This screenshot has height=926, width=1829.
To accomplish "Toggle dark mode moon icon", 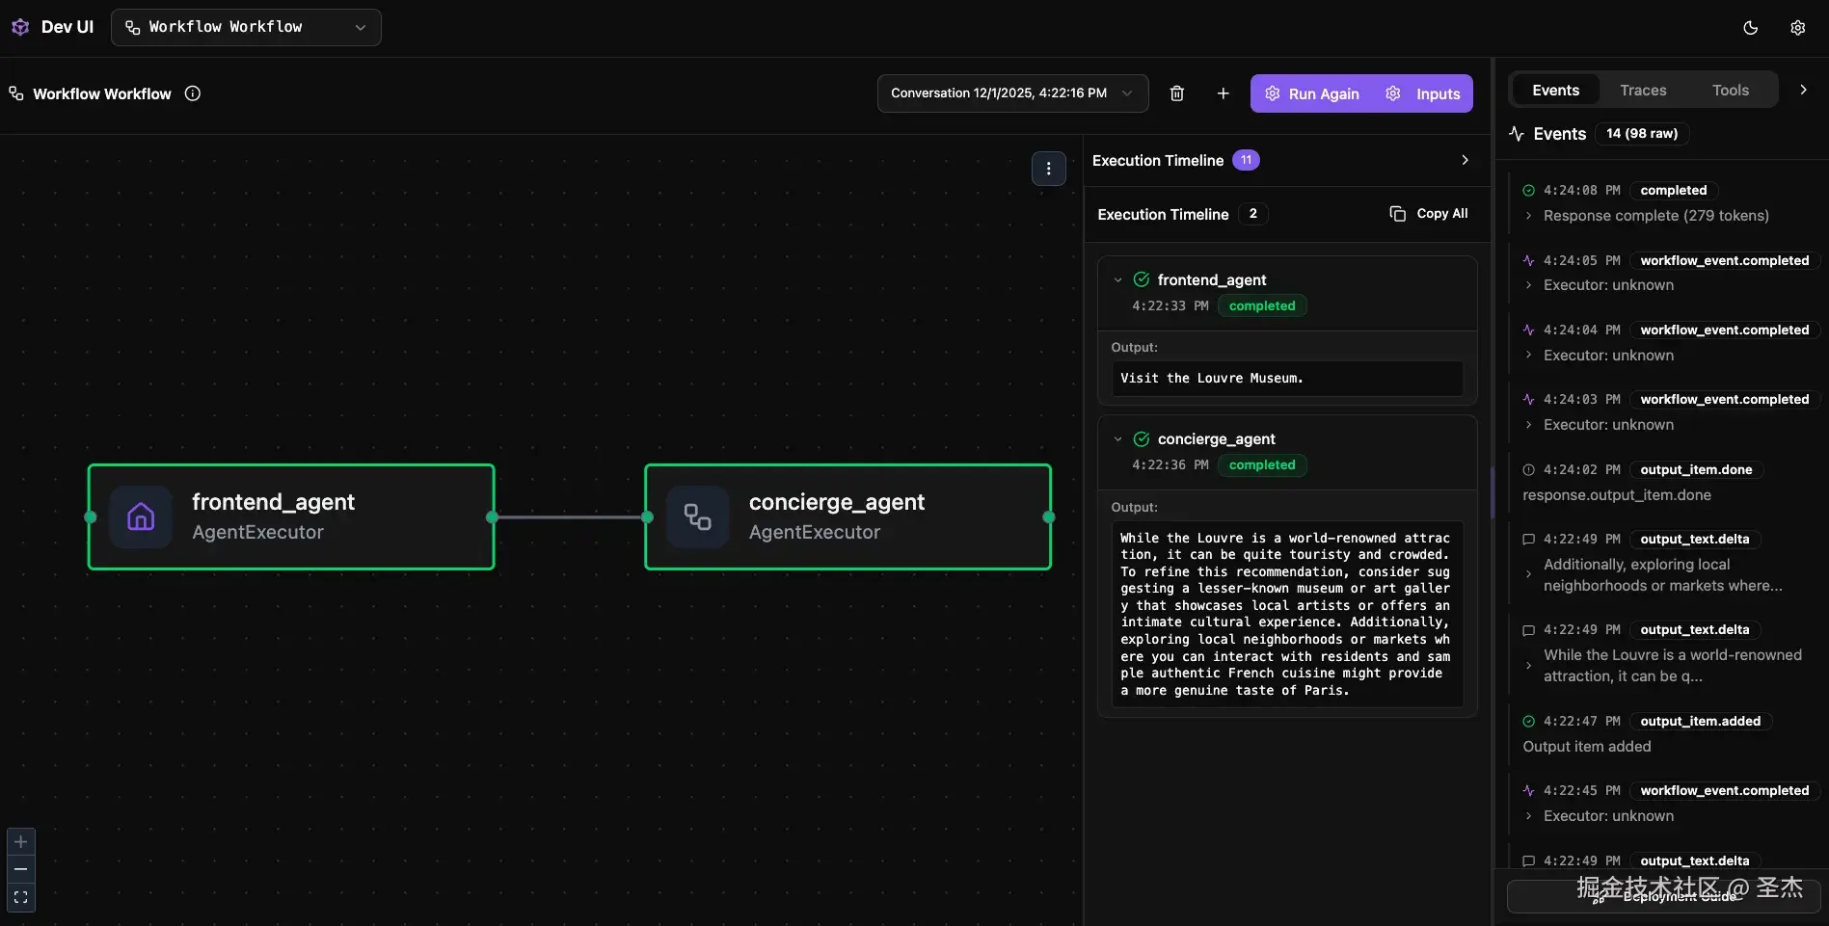I will click(x=1751, y=28).
